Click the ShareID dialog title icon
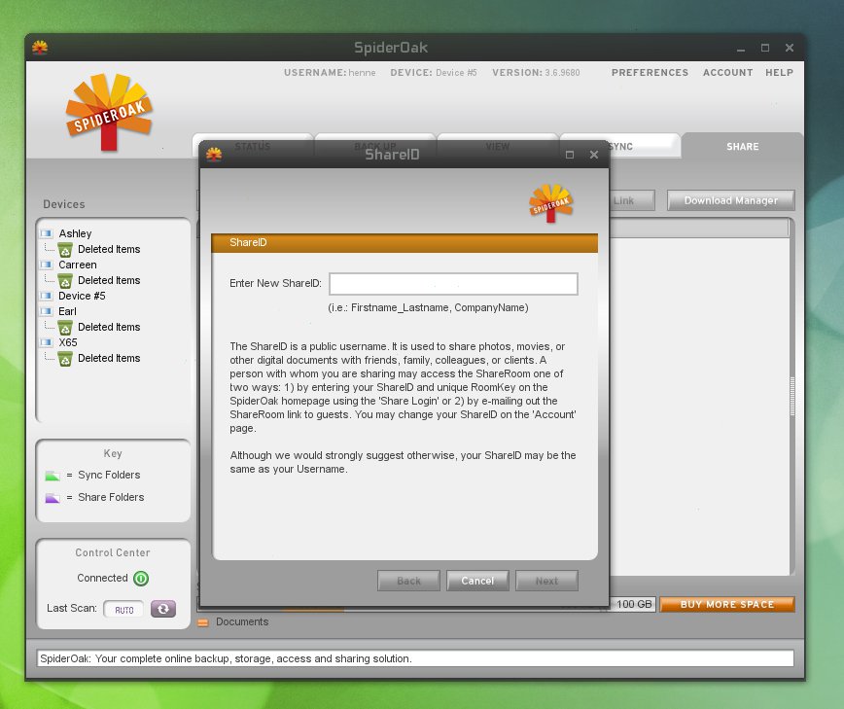844x709 pixels. (214, 155)
